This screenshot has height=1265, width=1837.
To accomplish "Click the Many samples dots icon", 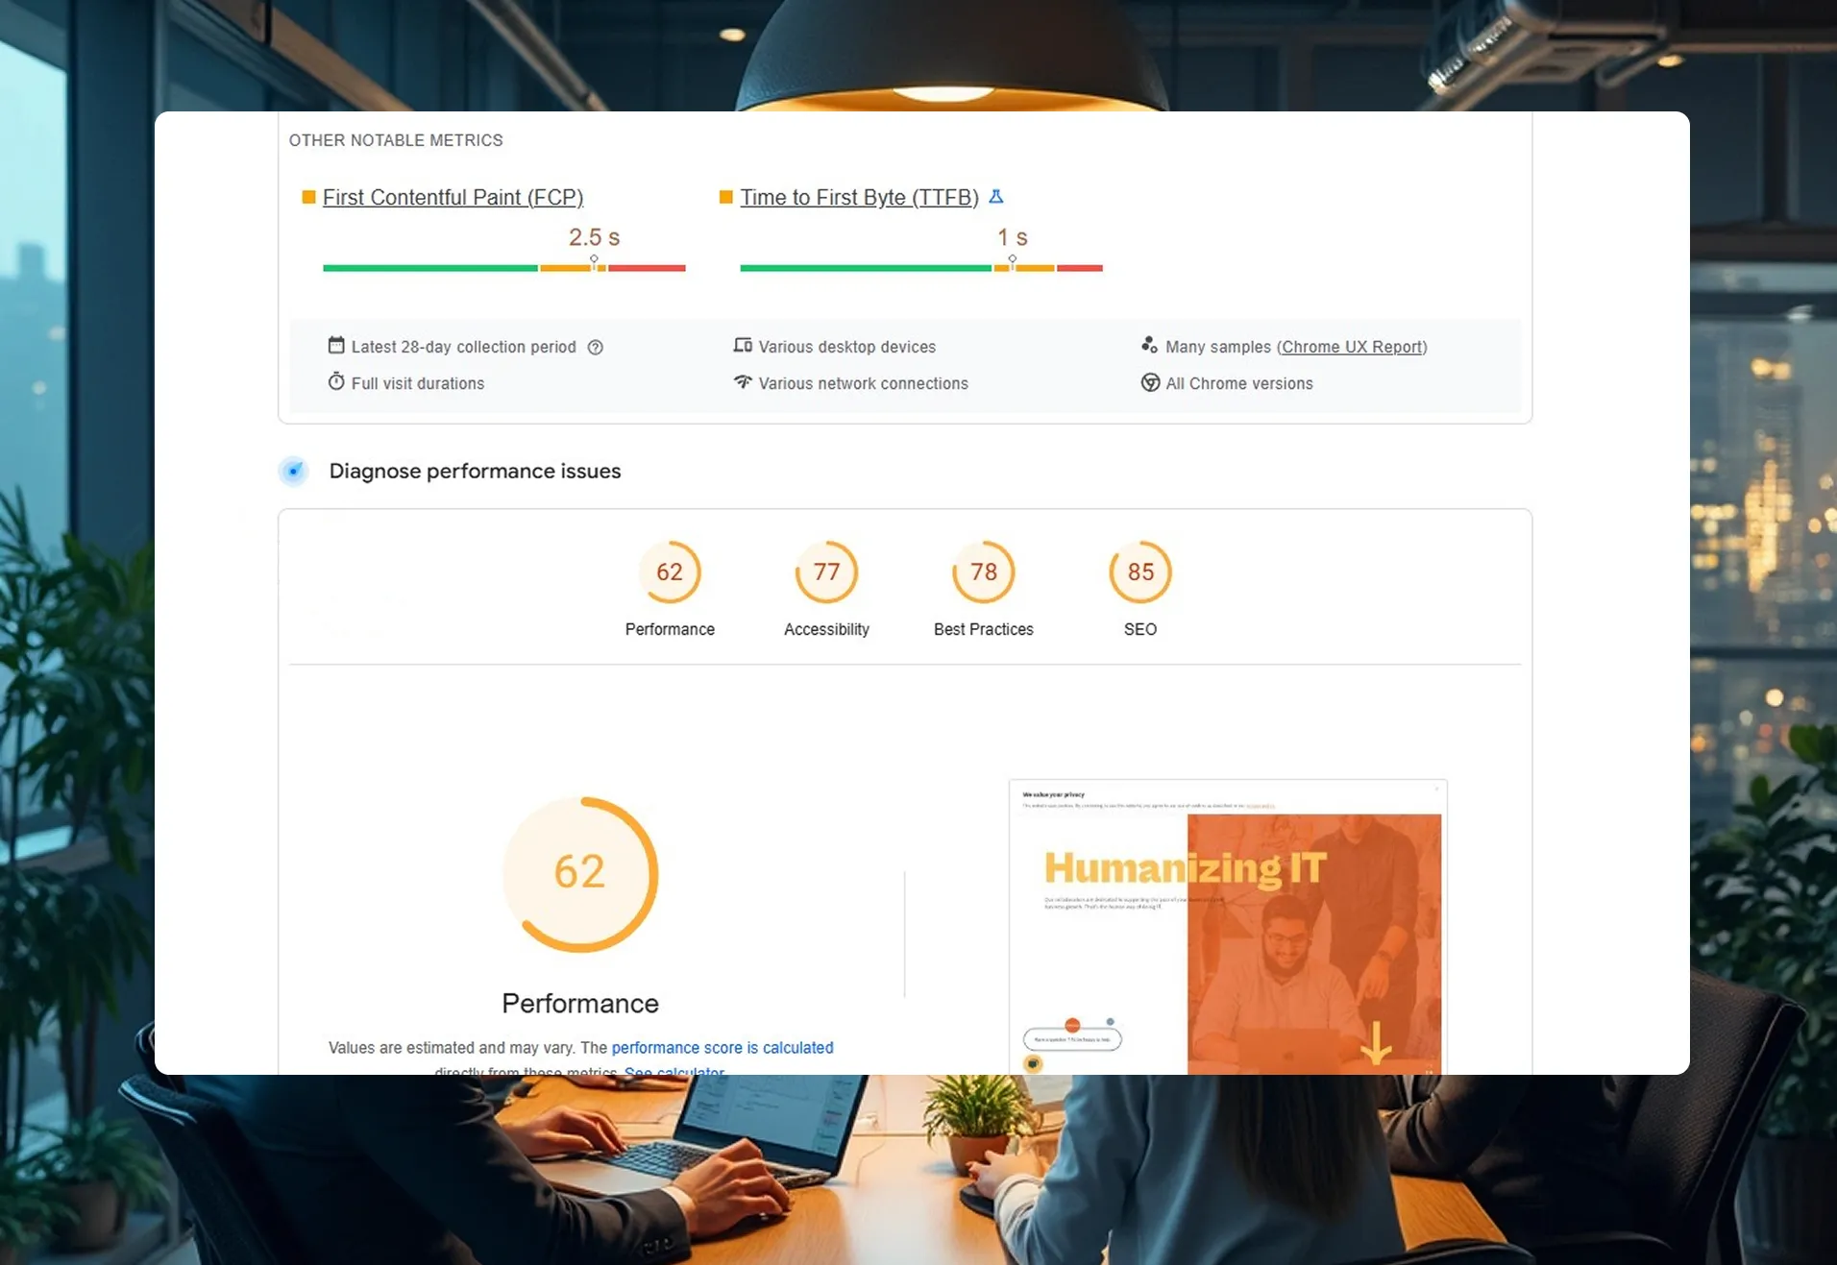I will point(1149,346).
